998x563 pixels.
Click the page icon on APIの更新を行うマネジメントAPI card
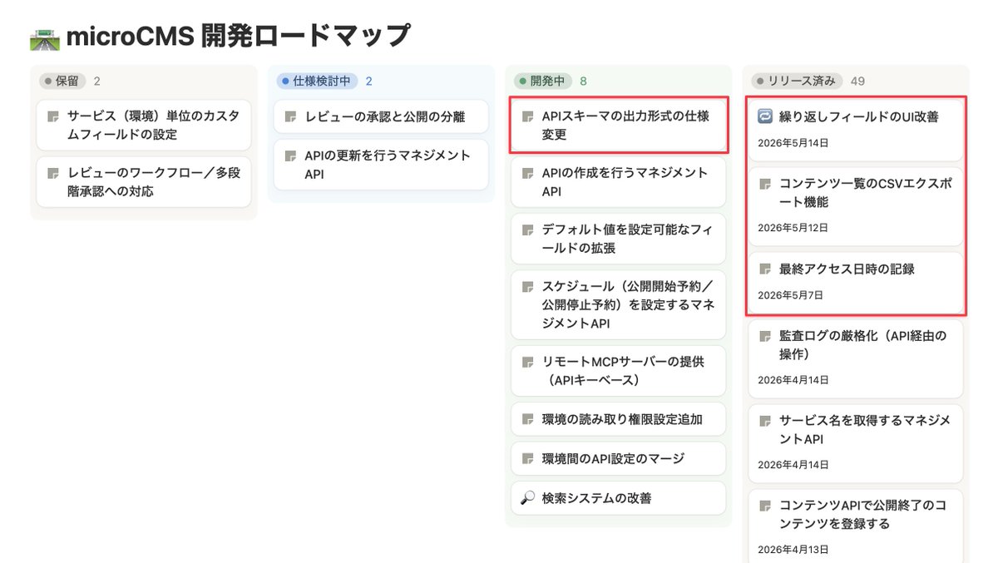[x=290, y=156]
